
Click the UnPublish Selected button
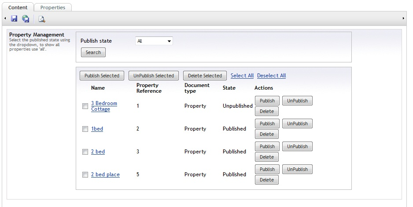154,76
